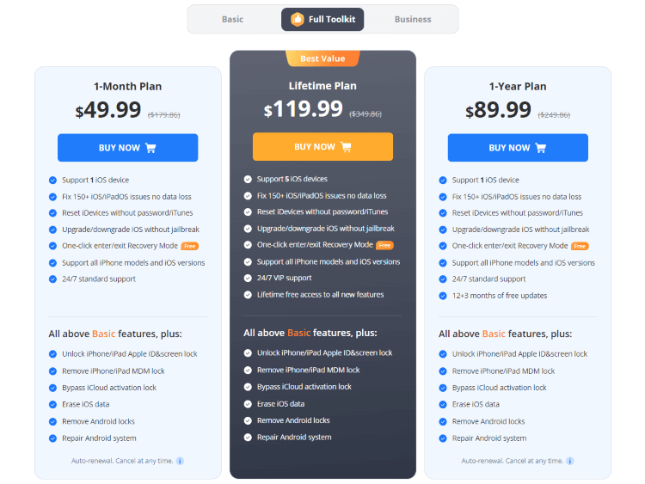Click the Free badge in Lifetime Plan
The image size is (645, 484).
pyautogui.click(x=385, y=245)
